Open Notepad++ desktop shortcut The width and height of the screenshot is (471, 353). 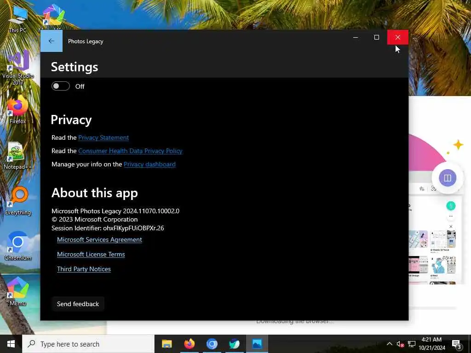pos(18,155)
